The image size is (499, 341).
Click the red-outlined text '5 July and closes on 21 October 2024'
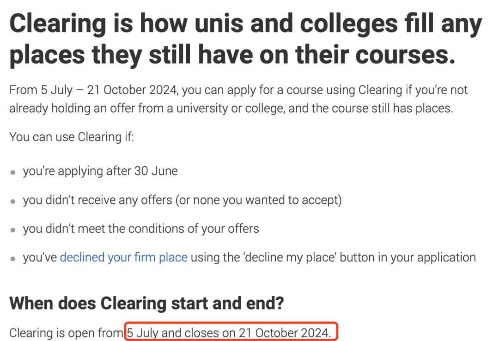point(229,333)
